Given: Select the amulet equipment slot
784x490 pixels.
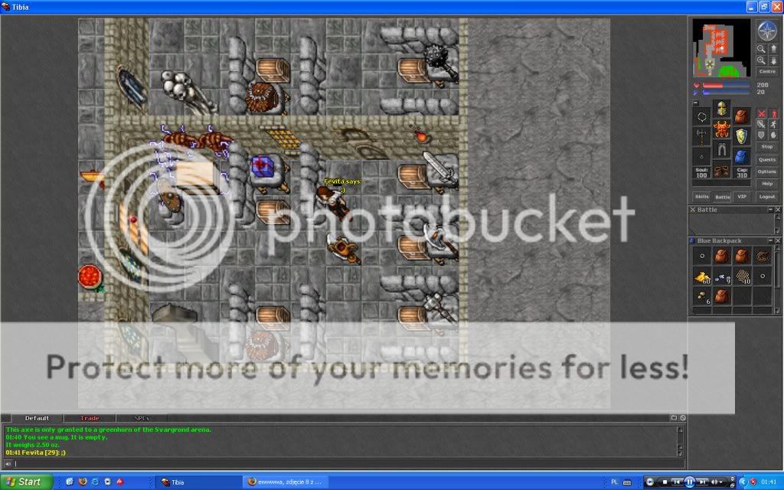Looking at the screenshot, I should pyautogui.click(x=702, y=117).
